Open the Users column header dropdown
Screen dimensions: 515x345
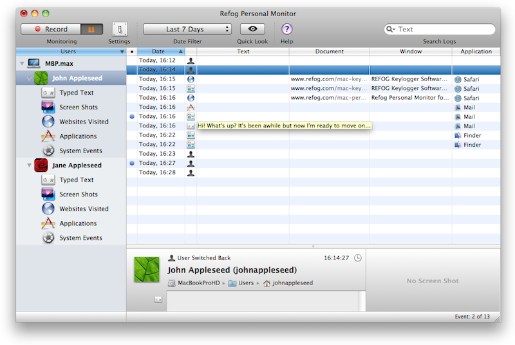click(122, 51)
